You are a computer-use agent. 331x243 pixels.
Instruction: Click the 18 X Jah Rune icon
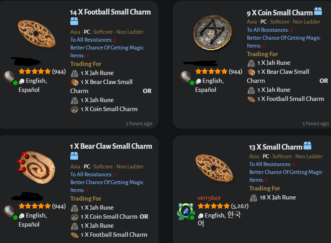click(253, 197)
